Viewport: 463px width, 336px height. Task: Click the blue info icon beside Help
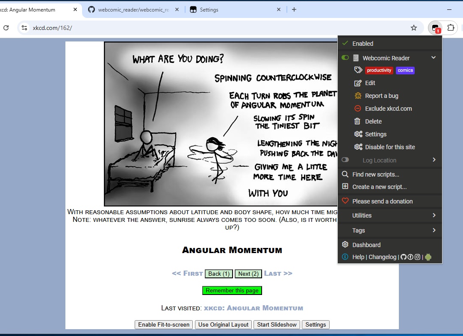pos(345,256)
